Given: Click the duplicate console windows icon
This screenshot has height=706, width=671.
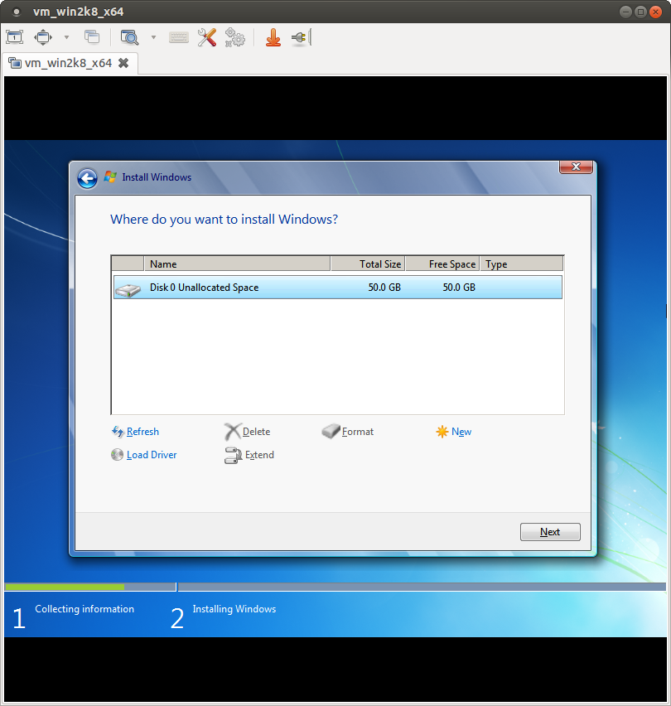Looking at the screenshot, I should 92,37.
